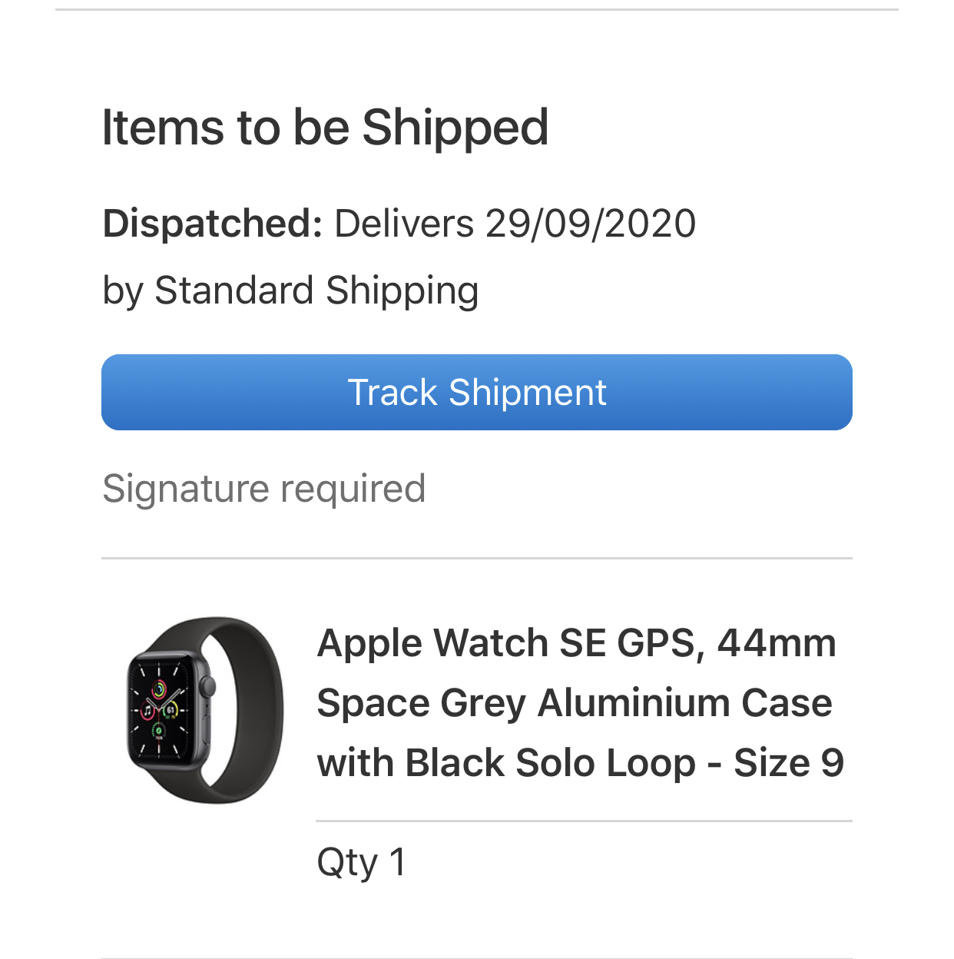Click the Signature required note
This screenshot has height=959, width=954.
click(x=263, y=489)
